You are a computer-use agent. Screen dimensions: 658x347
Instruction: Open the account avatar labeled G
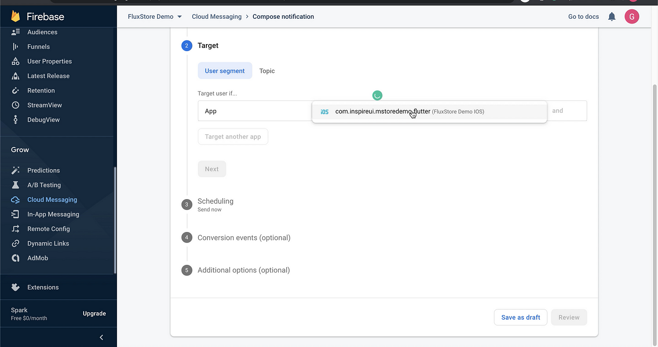pyautogui.click(x=632, y=16)
